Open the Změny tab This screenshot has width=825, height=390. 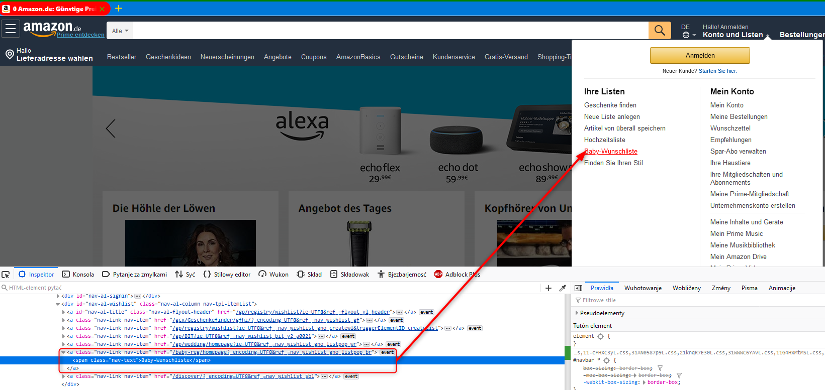coord(721,288)
